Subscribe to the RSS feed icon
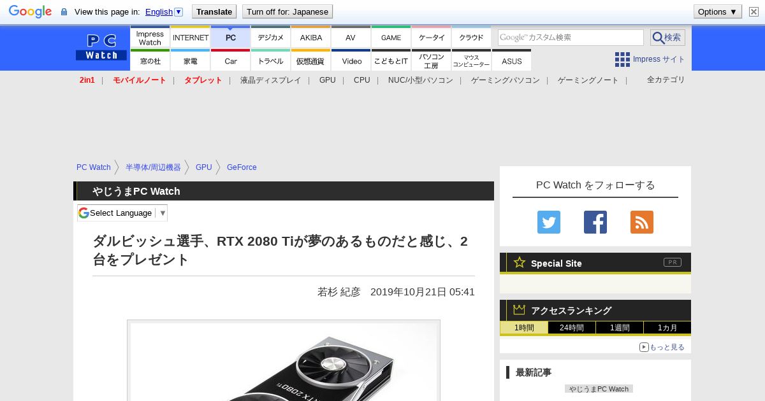This screenshot has width=765, height=401. [642, 222]
